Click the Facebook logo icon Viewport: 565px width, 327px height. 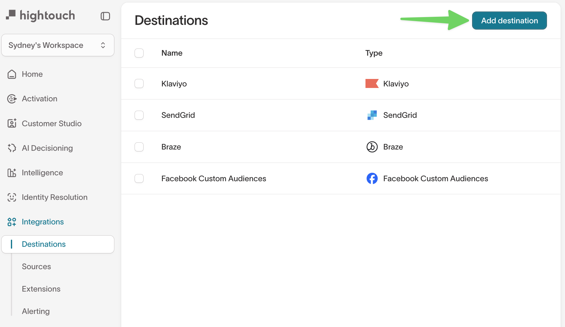pos(372,178)
